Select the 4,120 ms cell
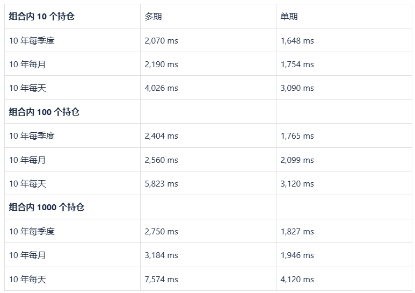The height and width of the screenshot is (293, 415). [344, 279]
